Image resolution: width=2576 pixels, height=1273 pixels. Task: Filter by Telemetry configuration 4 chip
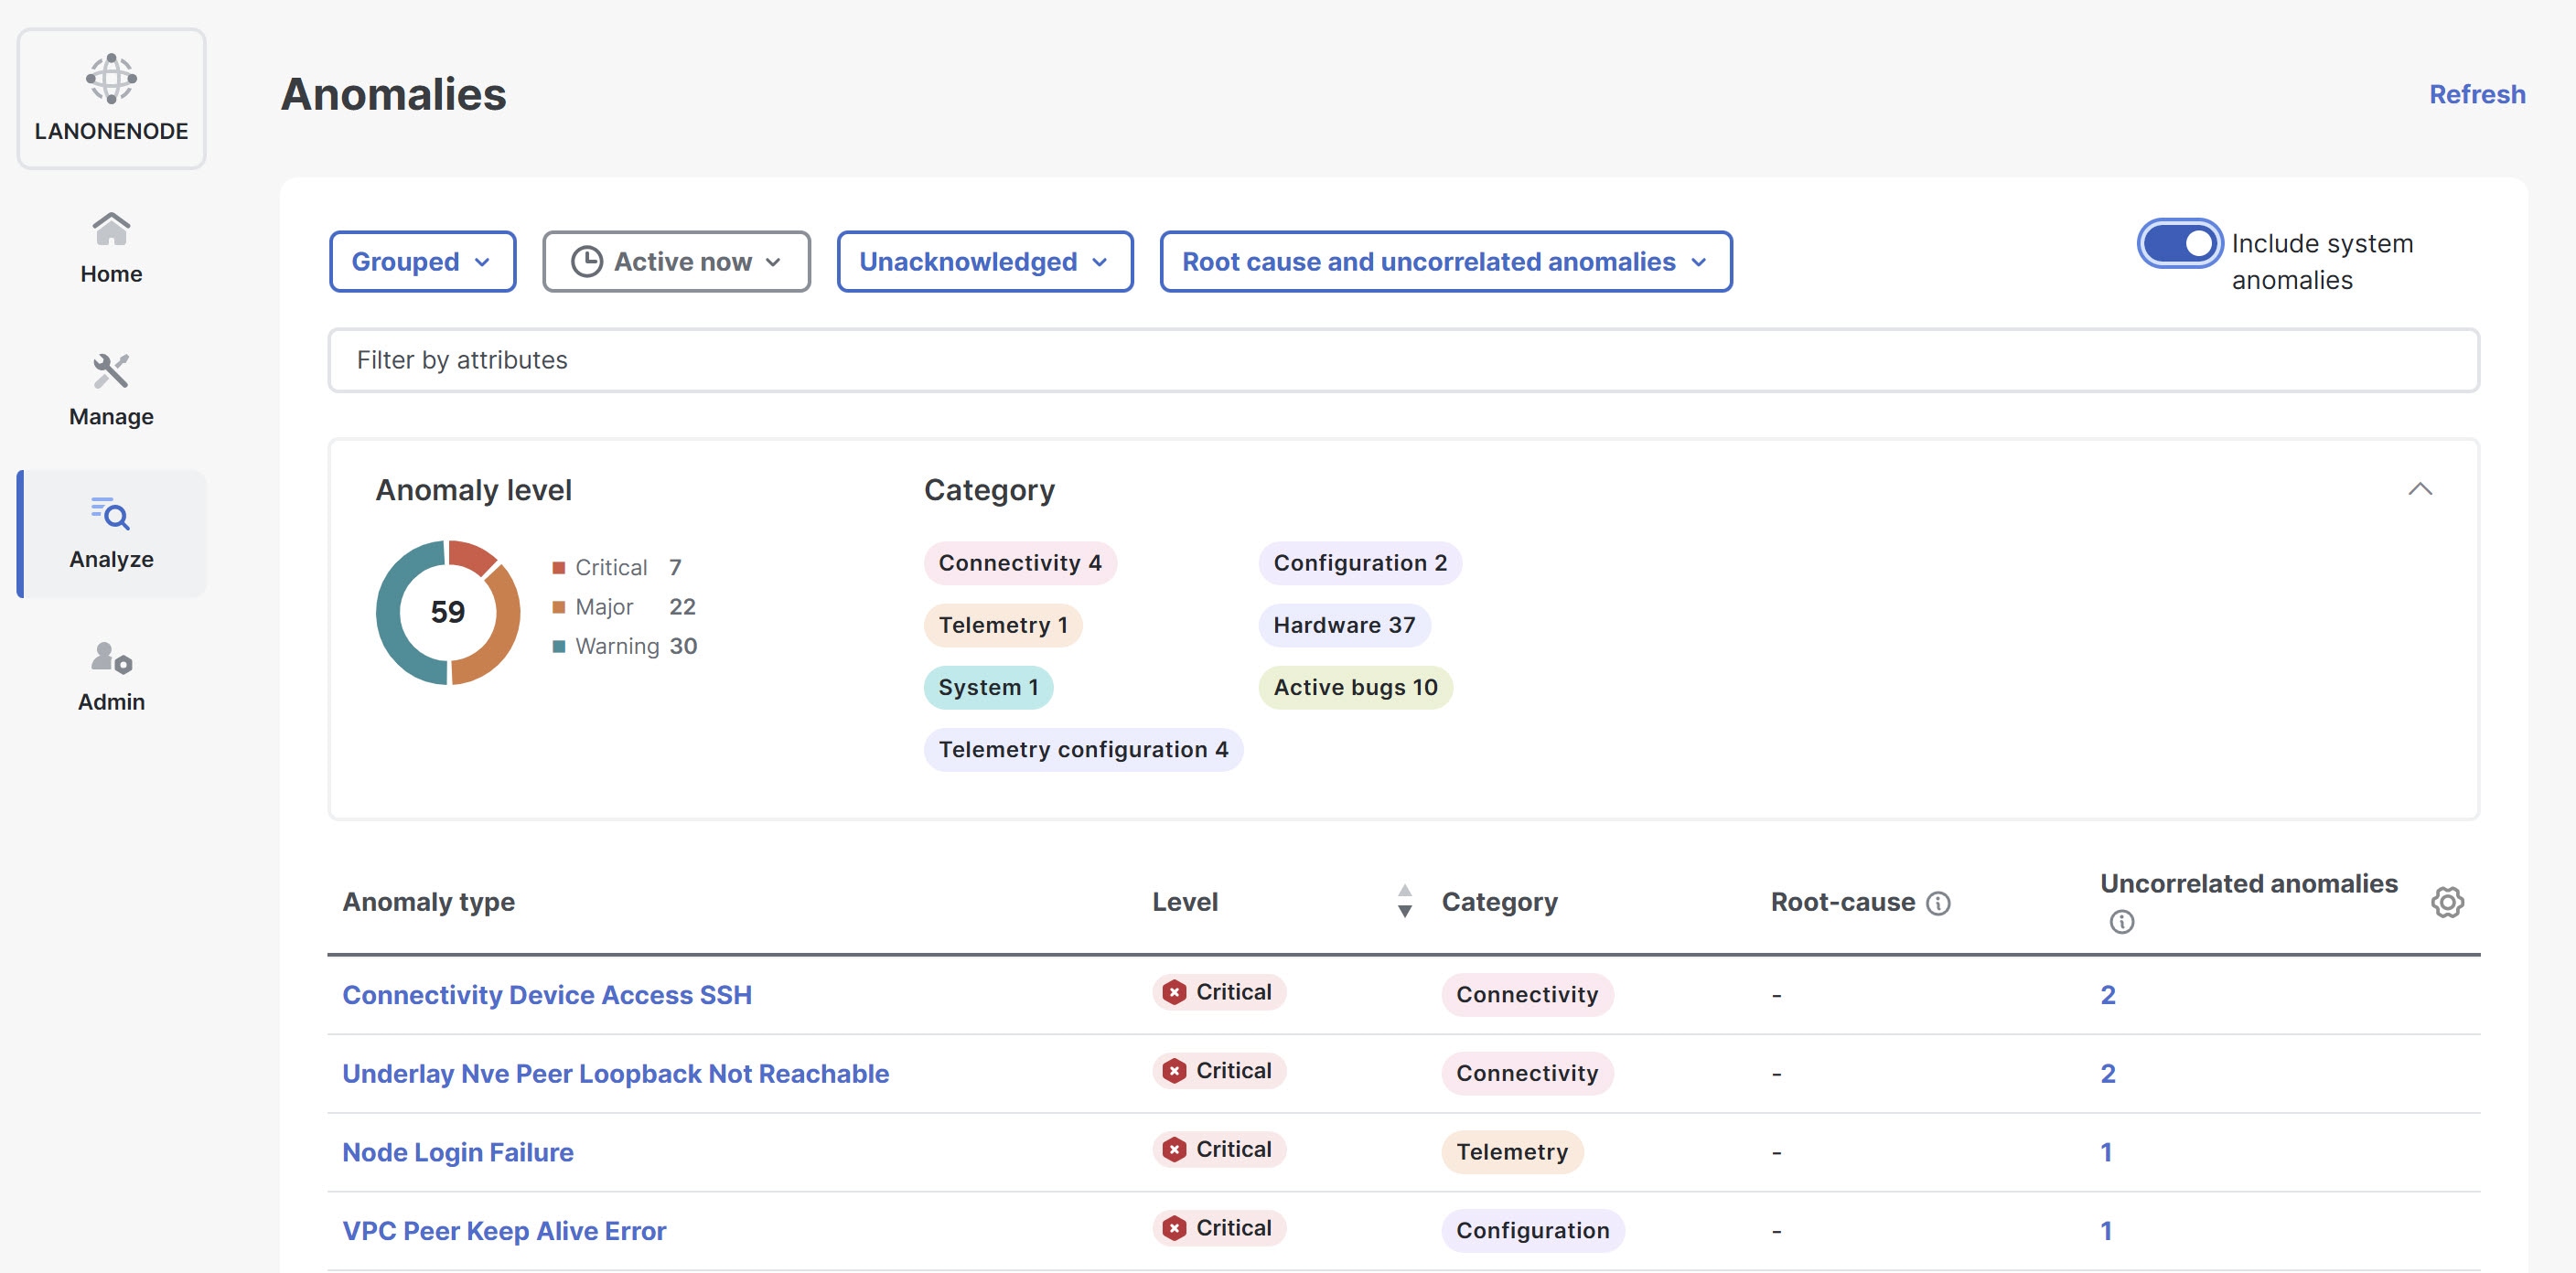[1082, 749]
